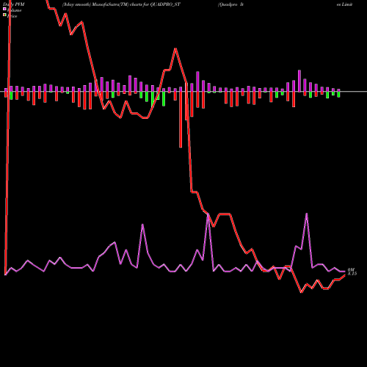Click the purple Volume legend swatch
Viewport: 367px width, 367px height.
coord(4,9)
